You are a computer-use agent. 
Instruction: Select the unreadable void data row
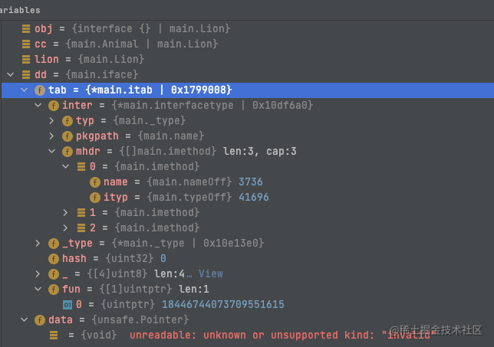(x=230, y=336)
